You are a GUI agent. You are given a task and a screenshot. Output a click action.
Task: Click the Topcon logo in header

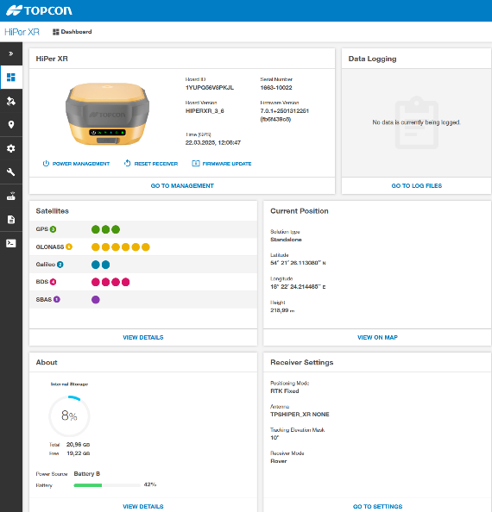(39, 10)
